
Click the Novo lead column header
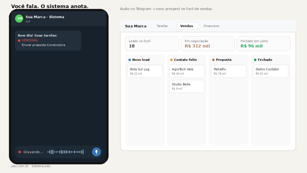[141, 60]
